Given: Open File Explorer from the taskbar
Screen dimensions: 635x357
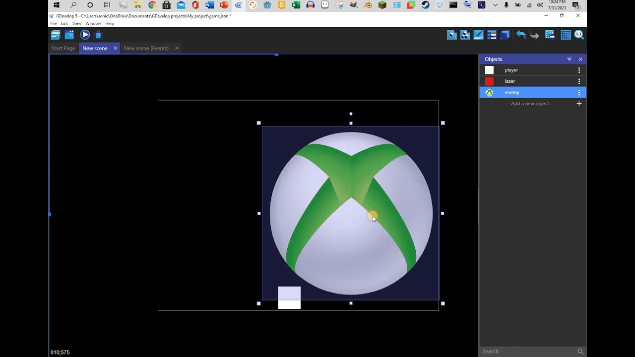Looking at the screenshot, I should [x=138, y=5].
